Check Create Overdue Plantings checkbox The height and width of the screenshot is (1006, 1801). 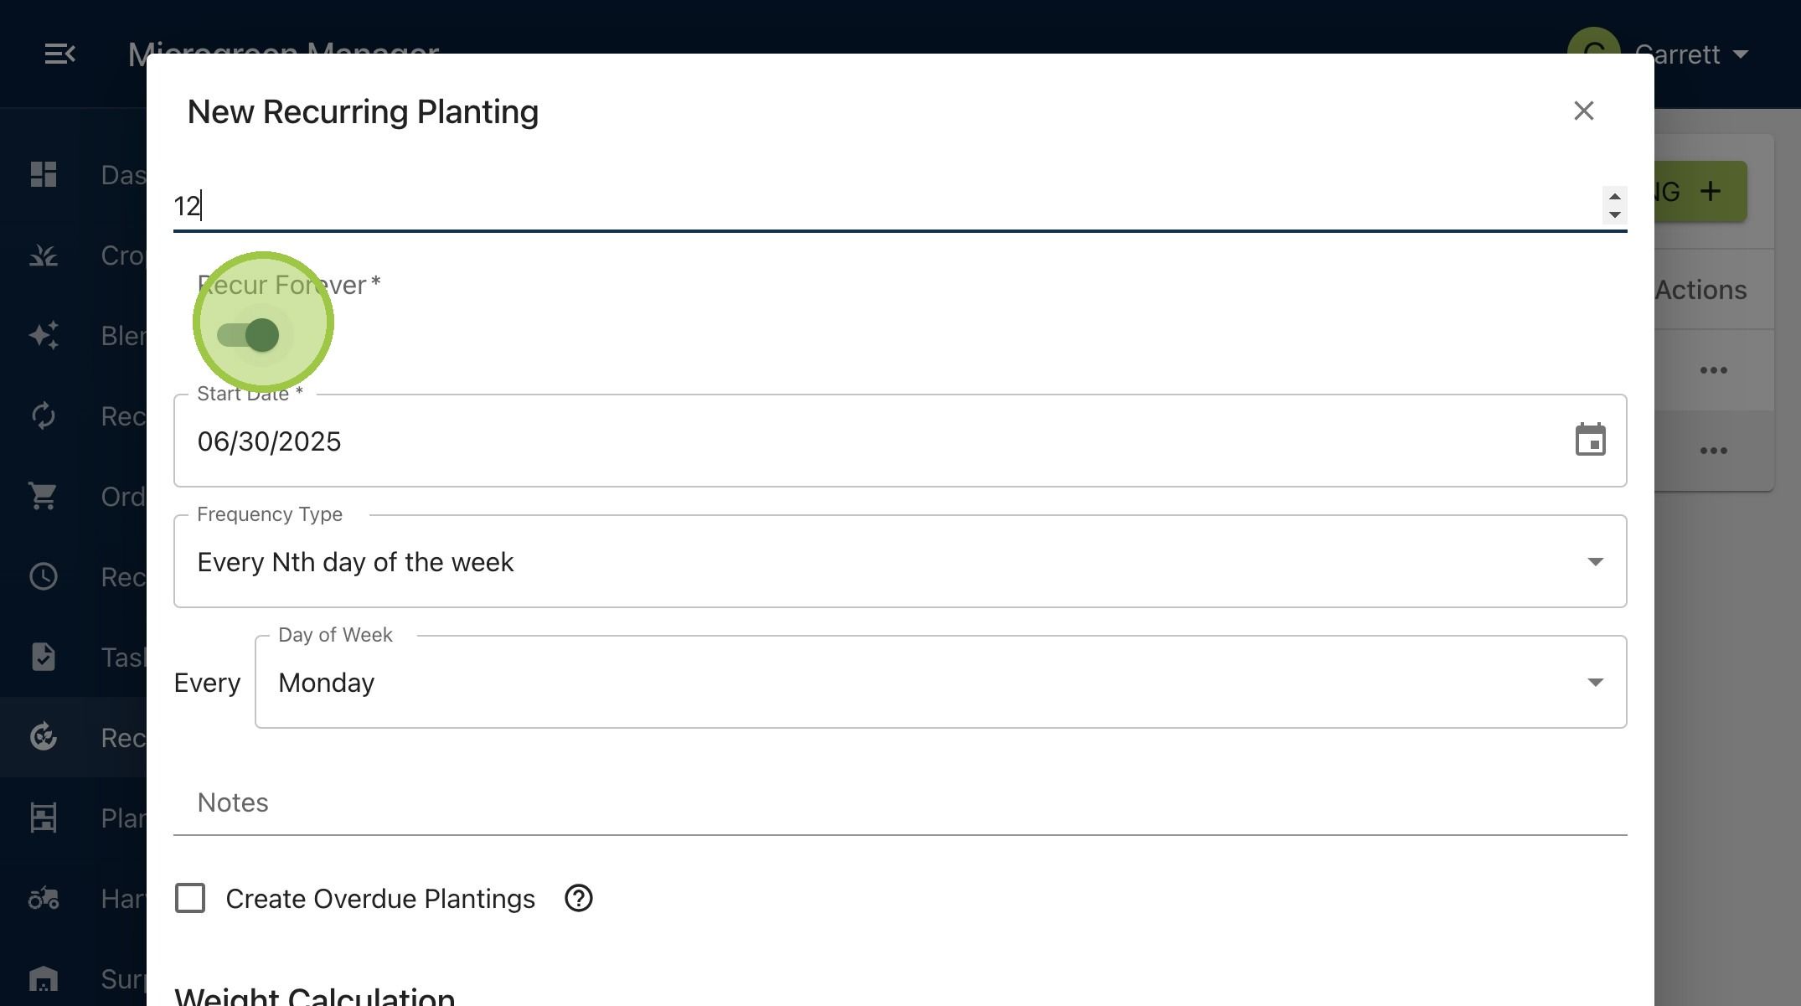tap(190, 898)
